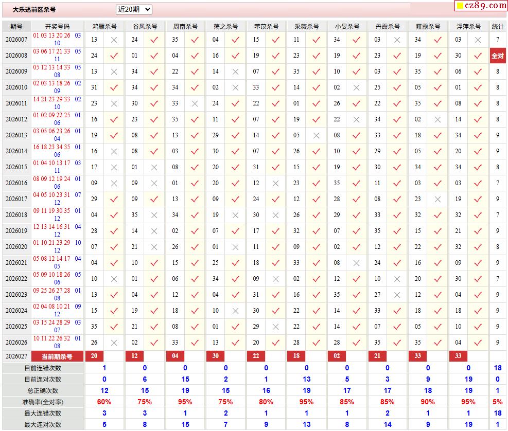This screenshot has width=508, height=431.
Task: Click the 鸿雁杀号 column header
Action: tap(104, 26)
